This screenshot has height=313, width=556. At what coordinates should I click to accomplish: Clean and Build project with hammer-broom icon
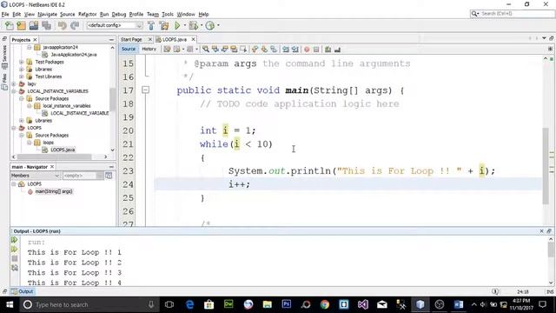coord(164,25)
